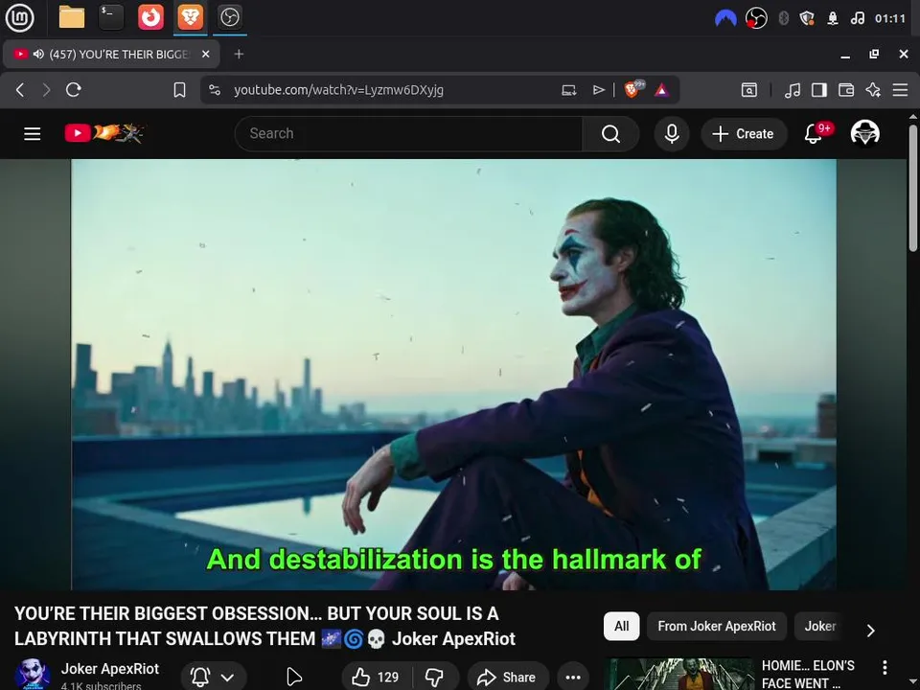Image resolution: width=920 pixels, height=690 pixels.
Task: Dislike this video
Action: (435, 678)
